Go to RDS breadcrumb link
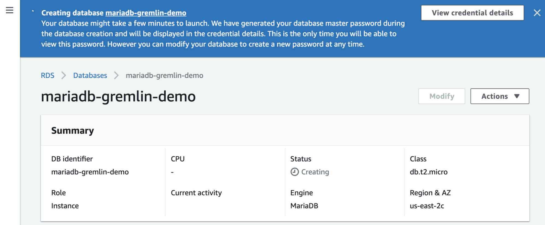This screenshot has height=225, width=545. point(48,75)
